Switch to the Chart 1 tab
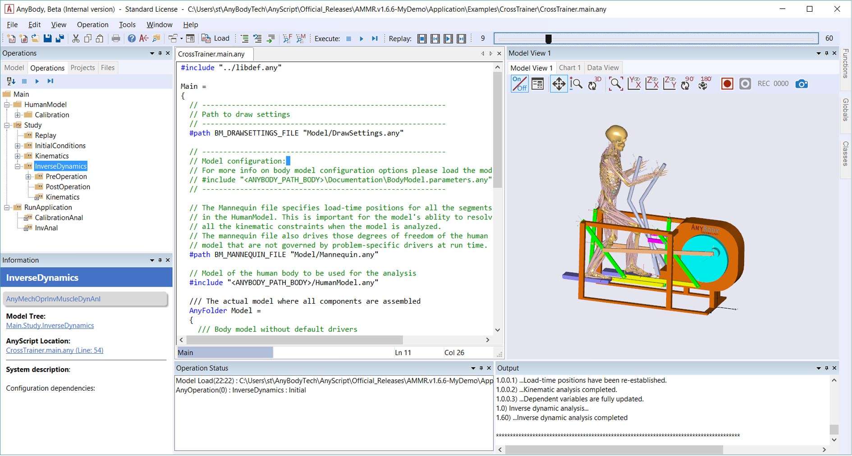 tap(569, 68)
